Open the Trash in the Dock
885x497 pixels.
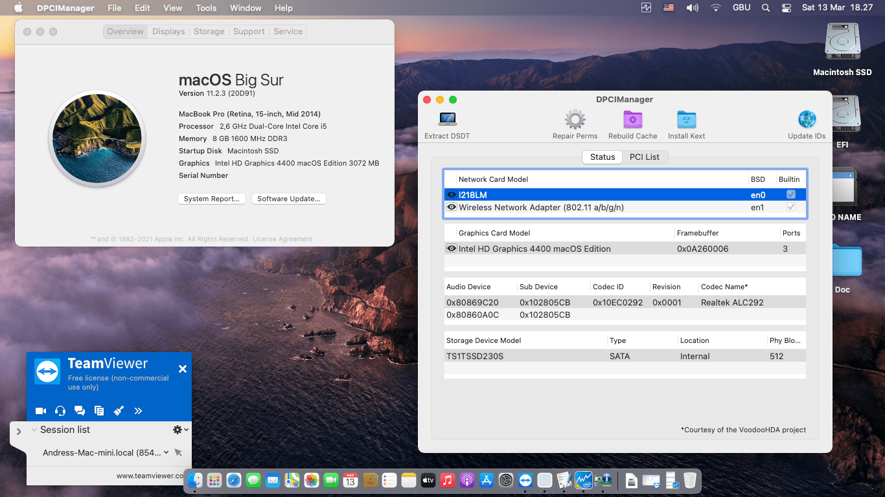point(689,480)
